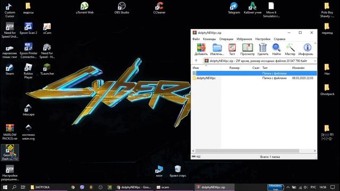Select the бравл старс desktop icon
Viewport: 340px width, 191px height.
point(178,171)
